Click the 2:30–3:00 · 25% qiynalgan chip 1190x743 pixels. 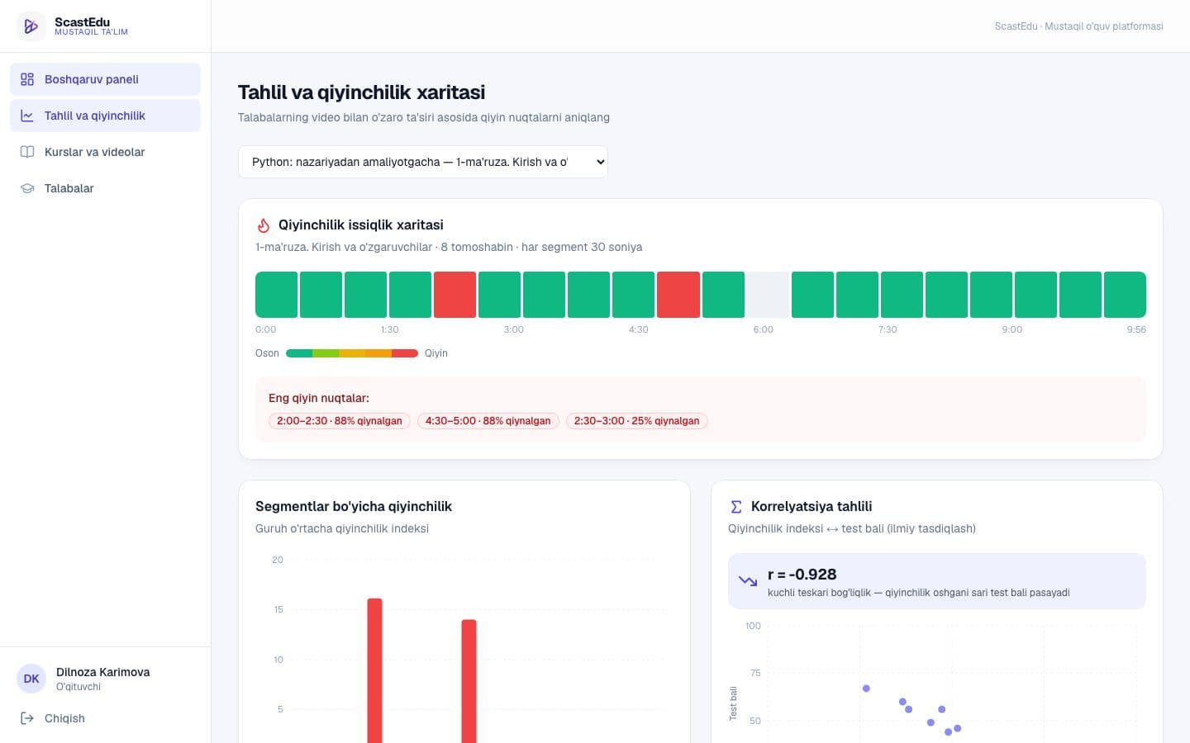point(637,421)
